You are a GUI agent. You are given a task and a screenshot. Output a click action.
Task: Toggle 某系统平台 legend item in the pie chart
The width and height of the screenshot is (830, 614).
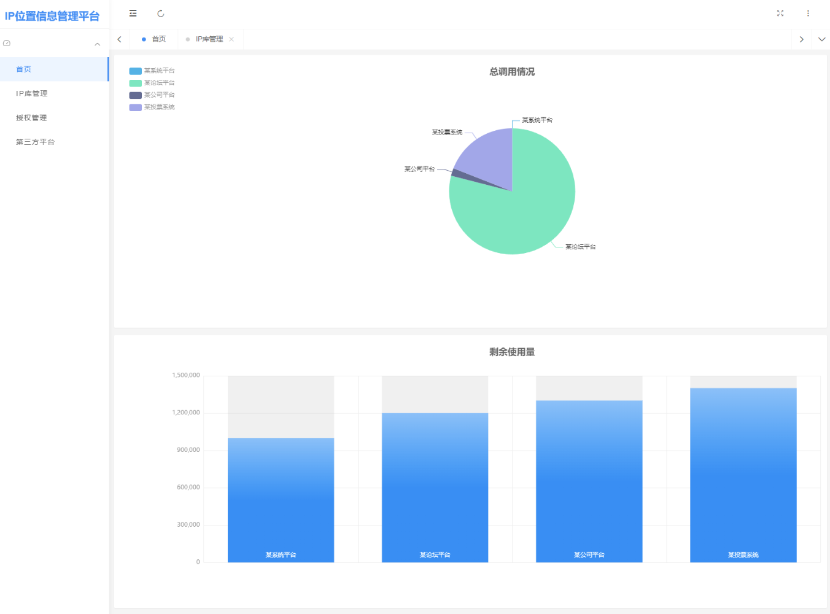pyautogui.click(x=152, y=71)
